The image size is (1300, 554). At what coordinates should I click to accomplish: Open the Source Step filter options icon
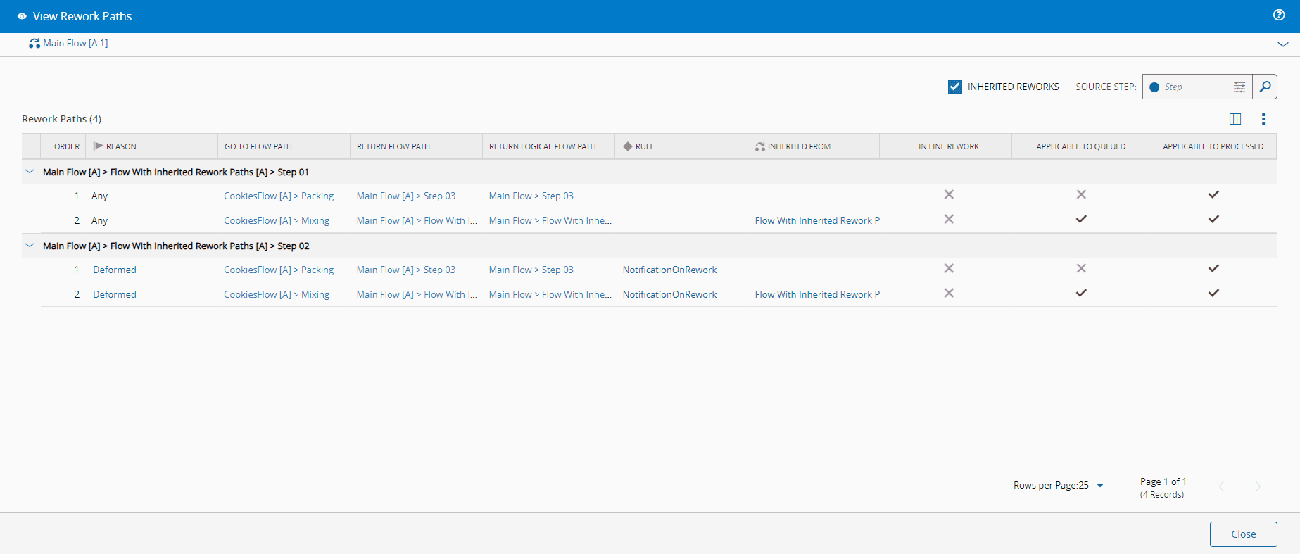(x=1239, y=87)
